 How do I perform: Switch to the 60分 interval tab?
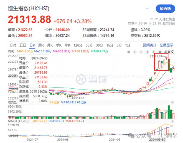[89, 45]
